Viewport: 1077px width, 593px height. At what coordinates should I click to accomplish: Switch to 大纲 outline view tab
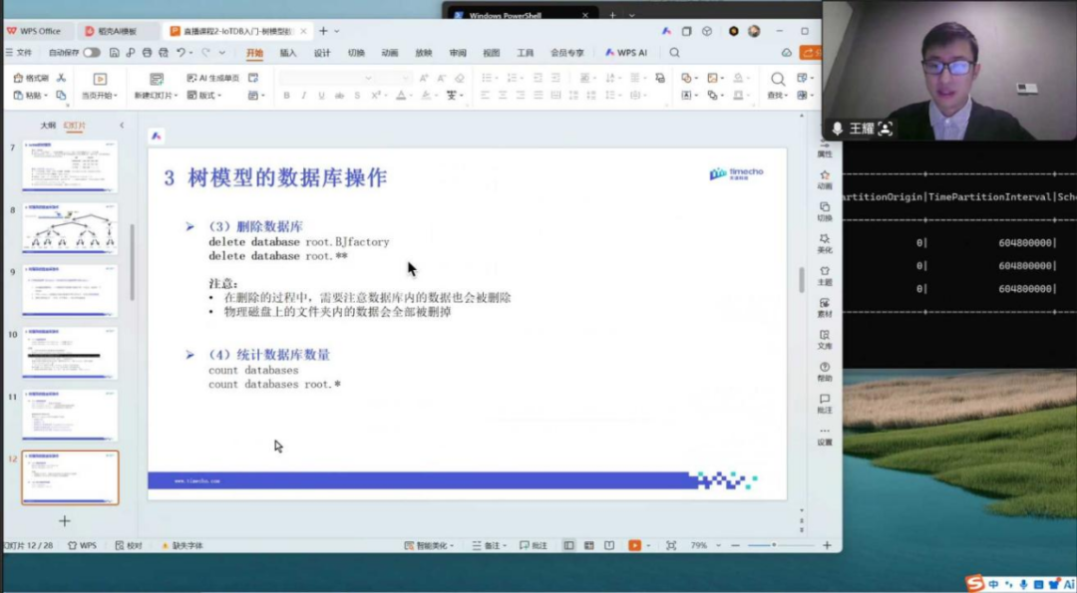[x=48, y=126]
